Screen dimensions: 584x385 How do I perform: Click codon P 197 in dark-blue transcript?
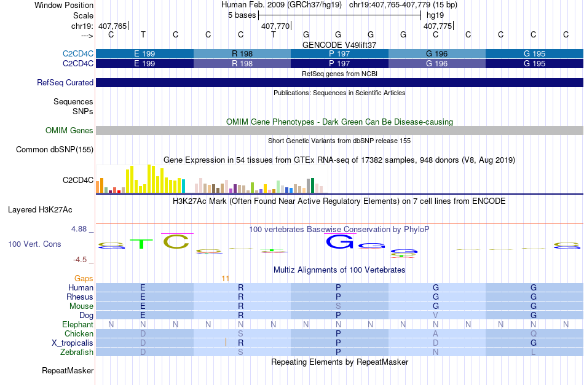point(339,64)
